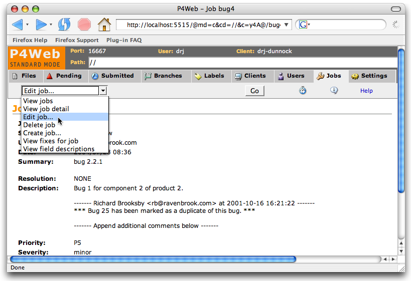Switch to the Pending tab
This screenshot has height=281, width=411.
[x=64, y=76]
